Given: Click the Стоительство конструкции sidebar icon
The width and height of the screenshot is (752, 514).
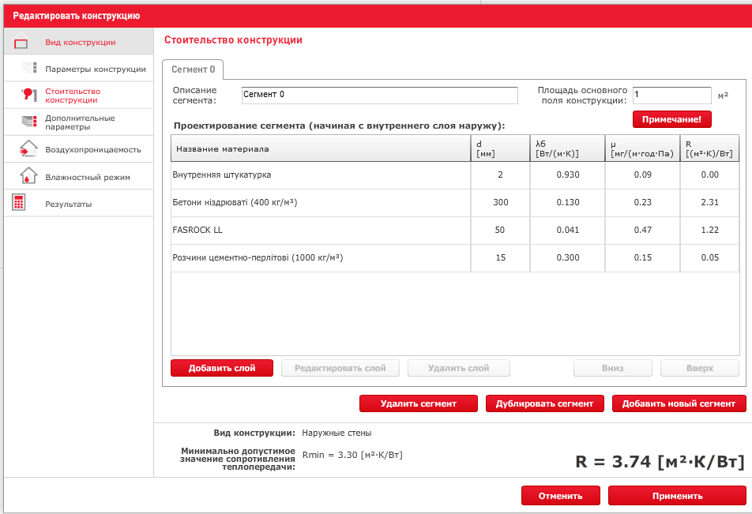Looking at the screenshot, I should 30,95.
